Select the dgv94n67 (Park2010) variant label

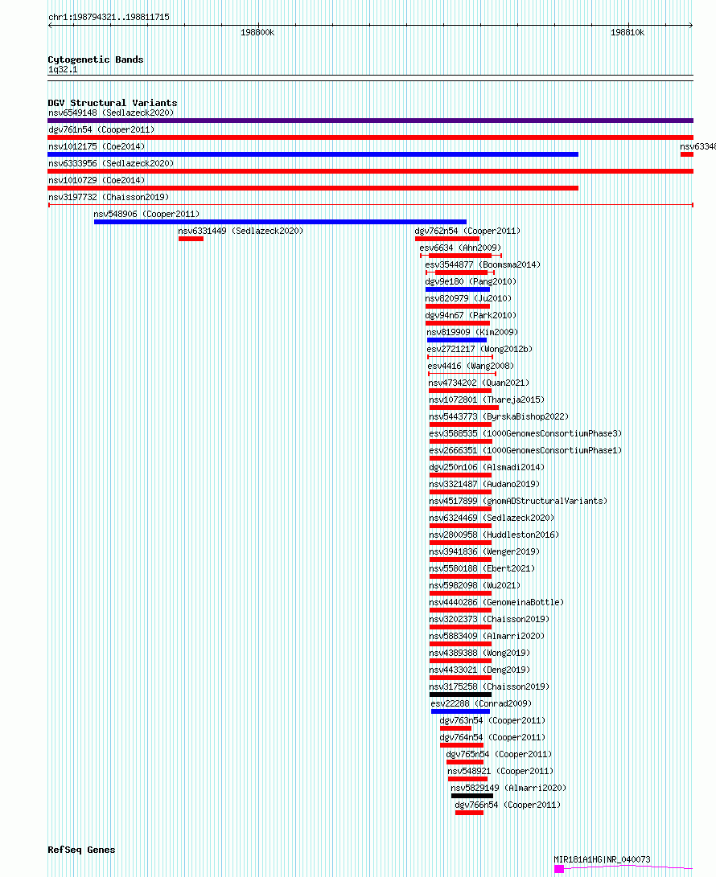471,315
